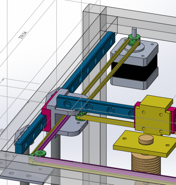The image size is (176, 185).
Task: Click the 238.54 dimension label
Action: point(23,35)
